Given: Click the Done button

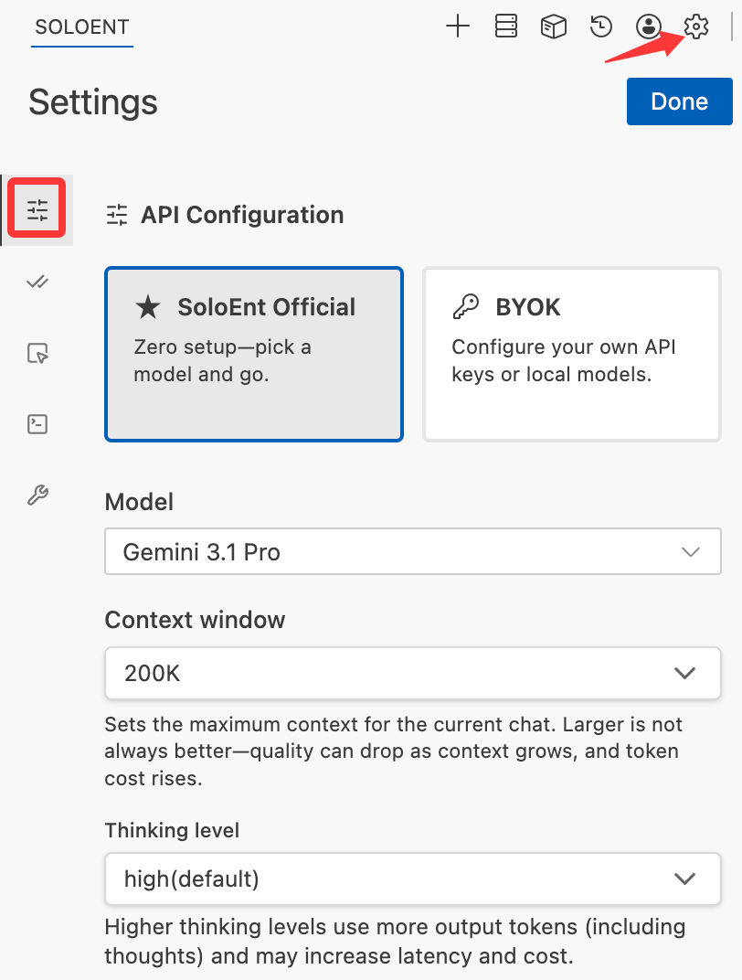Looking at the screenshot, I should (680, 101).
